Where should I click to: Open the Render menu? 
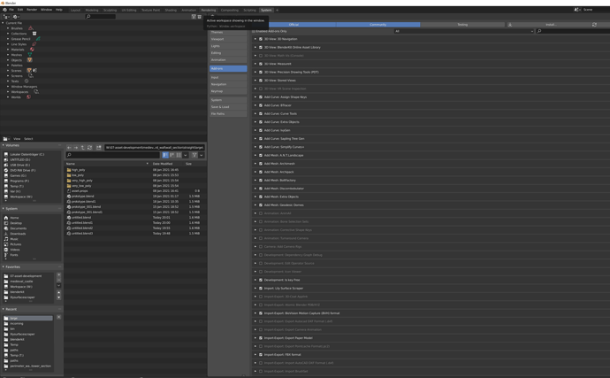point(32,10)
